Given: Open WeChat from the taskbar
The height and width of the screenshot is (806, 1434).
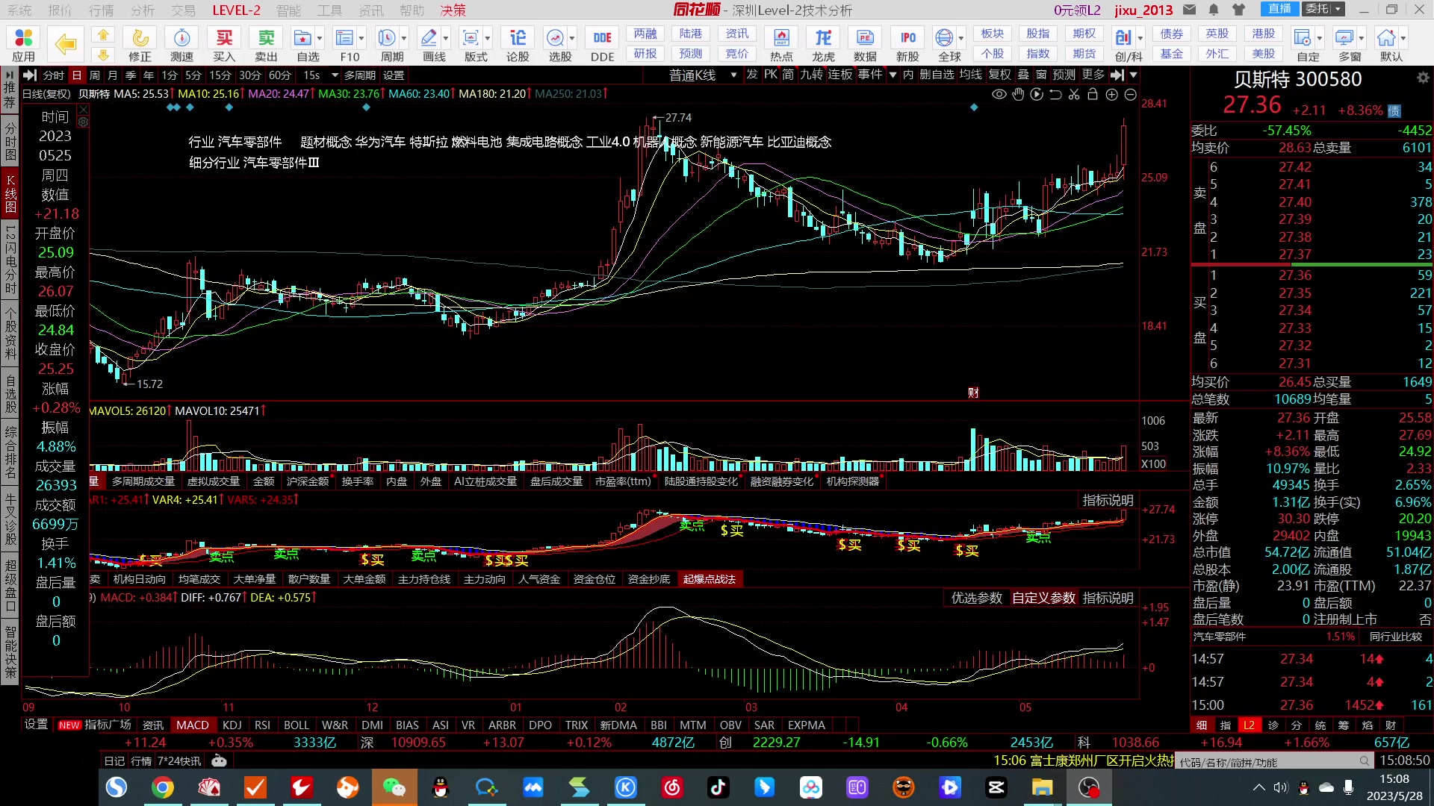Looking at the screenshot, I should (393, 787).
